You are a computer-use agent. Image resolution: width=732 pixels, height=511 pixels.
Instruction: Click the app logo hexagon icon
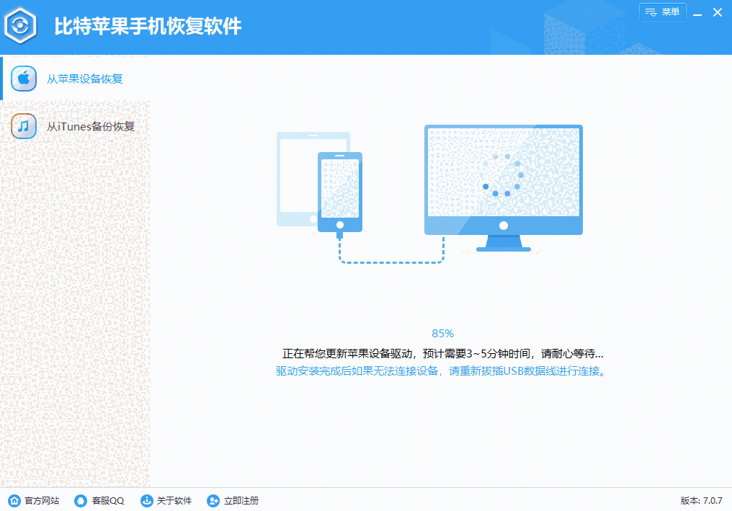click(x=22, y=25)
